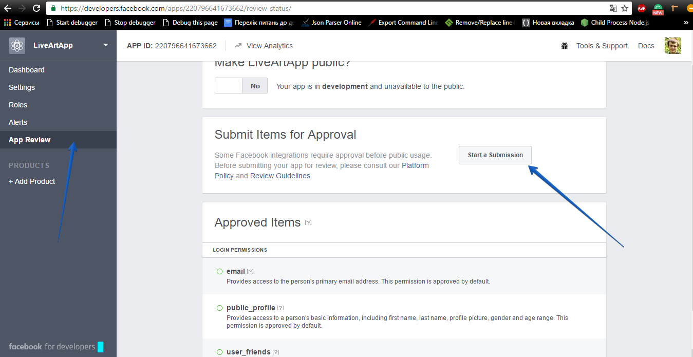Expand the LiveArtApp app switcher arrow
Image resolution: width=693 pixels, height=357 pixels.
(106, 45)
